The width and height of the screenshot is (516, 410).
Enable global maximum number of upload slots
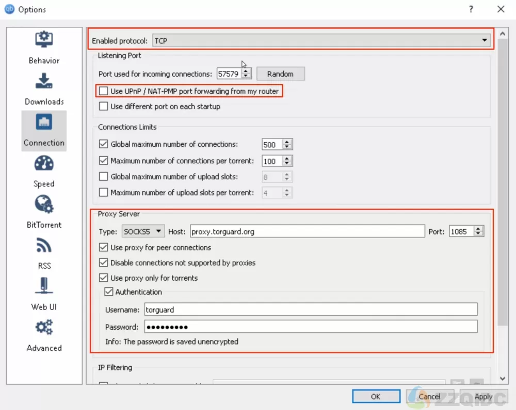(x=103, y=177)
